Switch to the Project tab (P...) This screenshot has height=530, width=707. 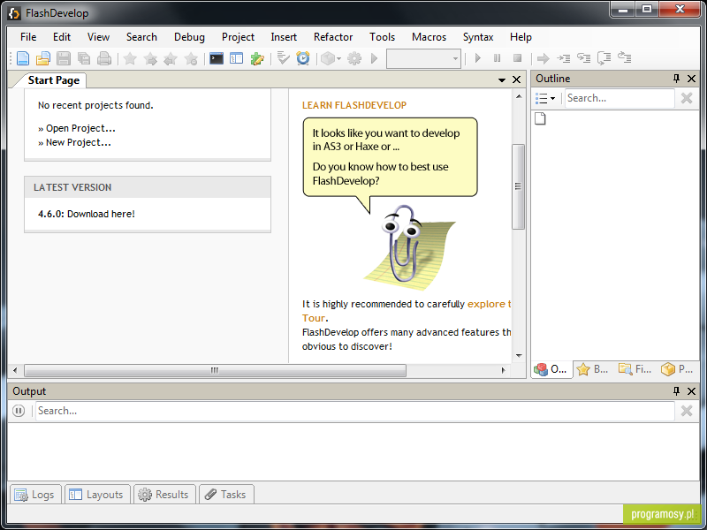coord(677,369)
